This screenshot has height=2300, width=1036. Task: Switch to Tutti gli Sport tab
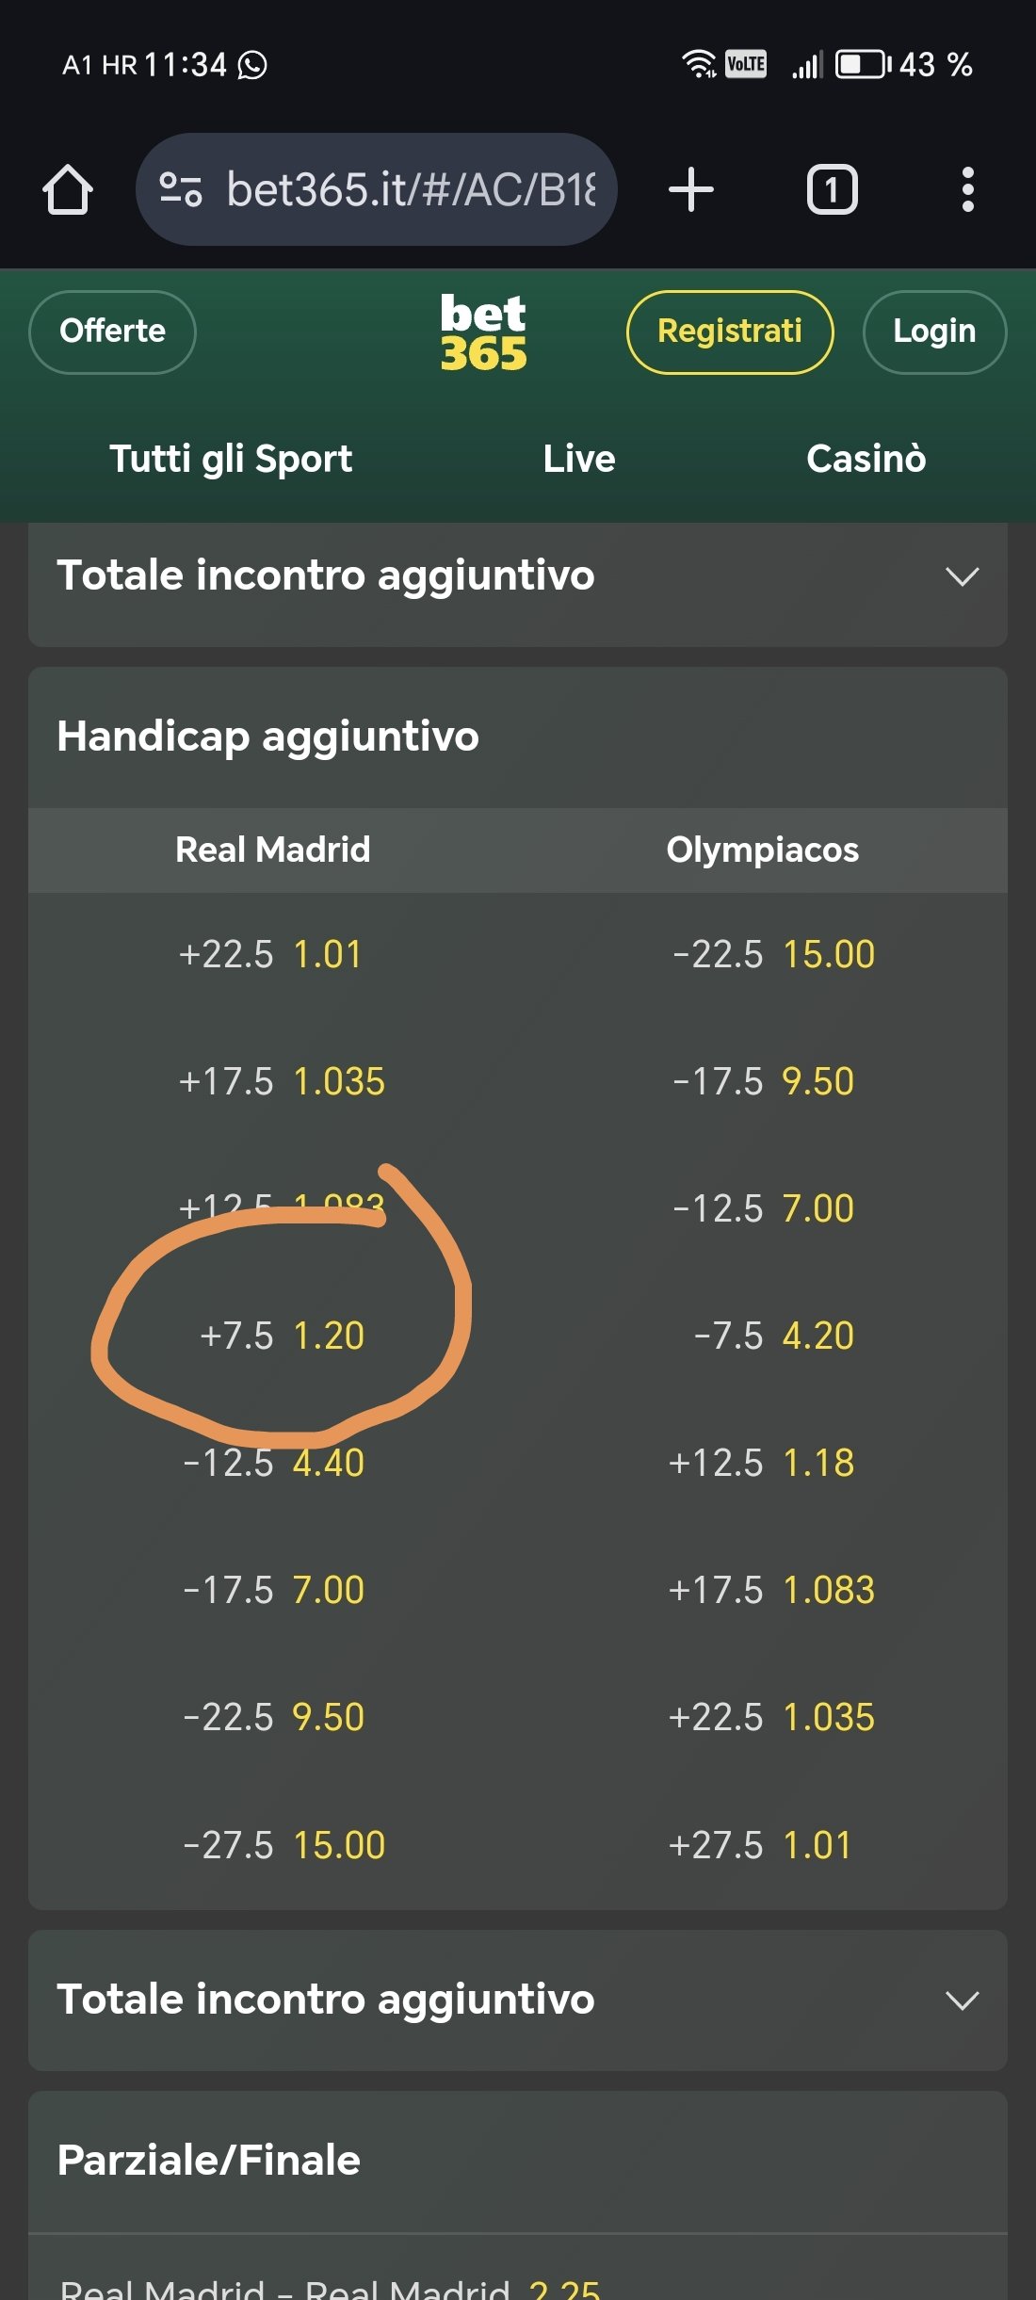231,459
